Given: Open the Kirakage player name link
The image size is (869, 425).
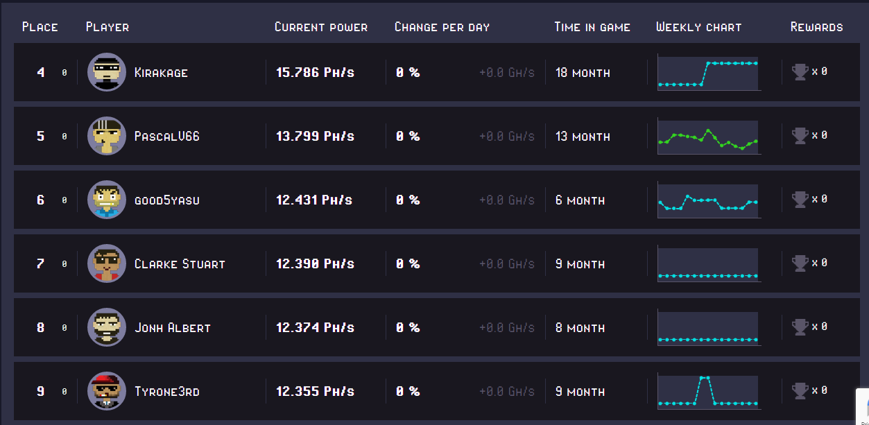Looking at the screenshot, I should point(161,73).
